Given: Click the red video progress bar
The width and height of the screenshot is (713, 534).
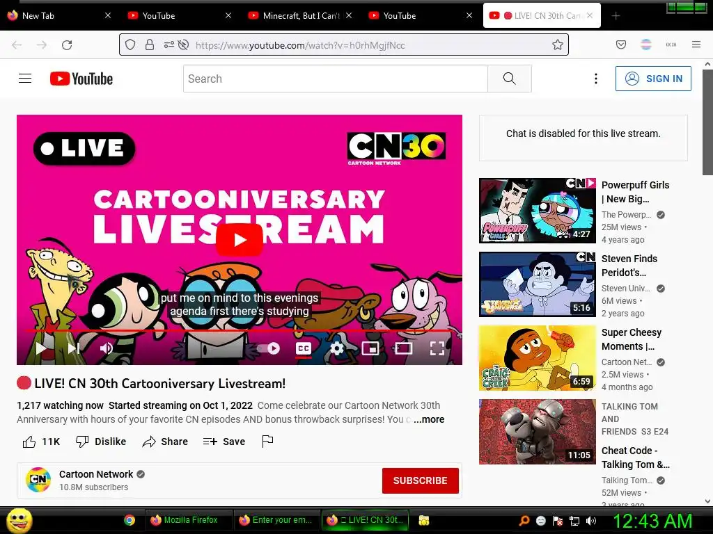Looking at the screenshot, I should tap(240, 331).
